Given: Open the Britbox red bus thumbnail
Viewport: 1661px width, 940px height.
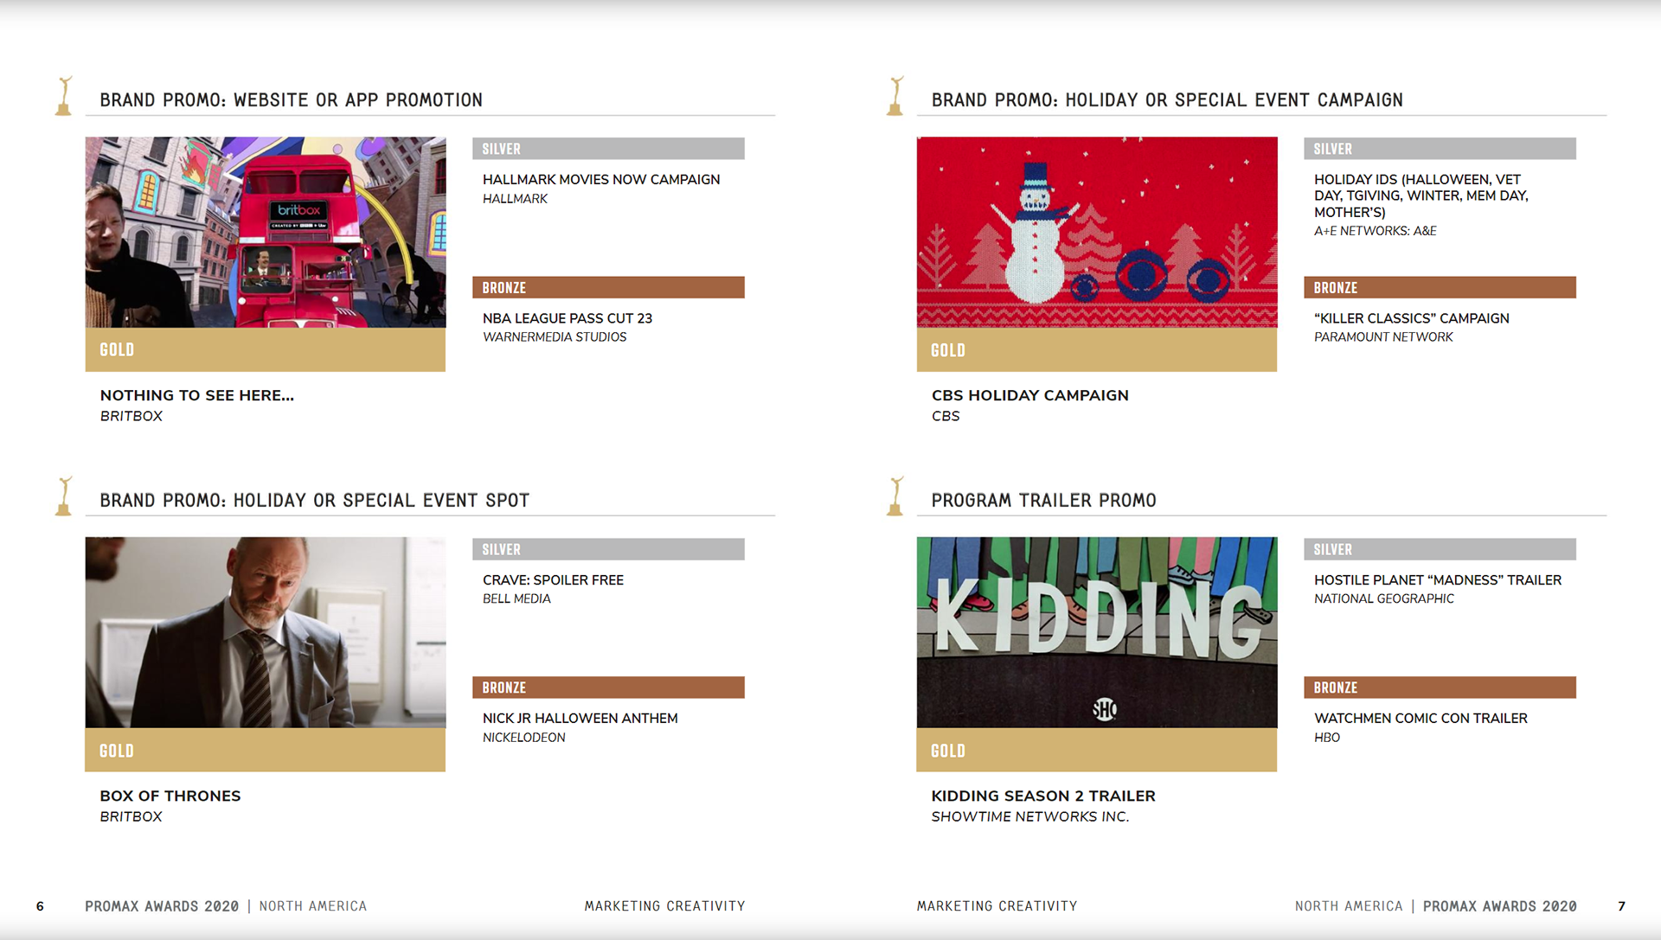Looking at the screenshot, I should tap(266, 232).
